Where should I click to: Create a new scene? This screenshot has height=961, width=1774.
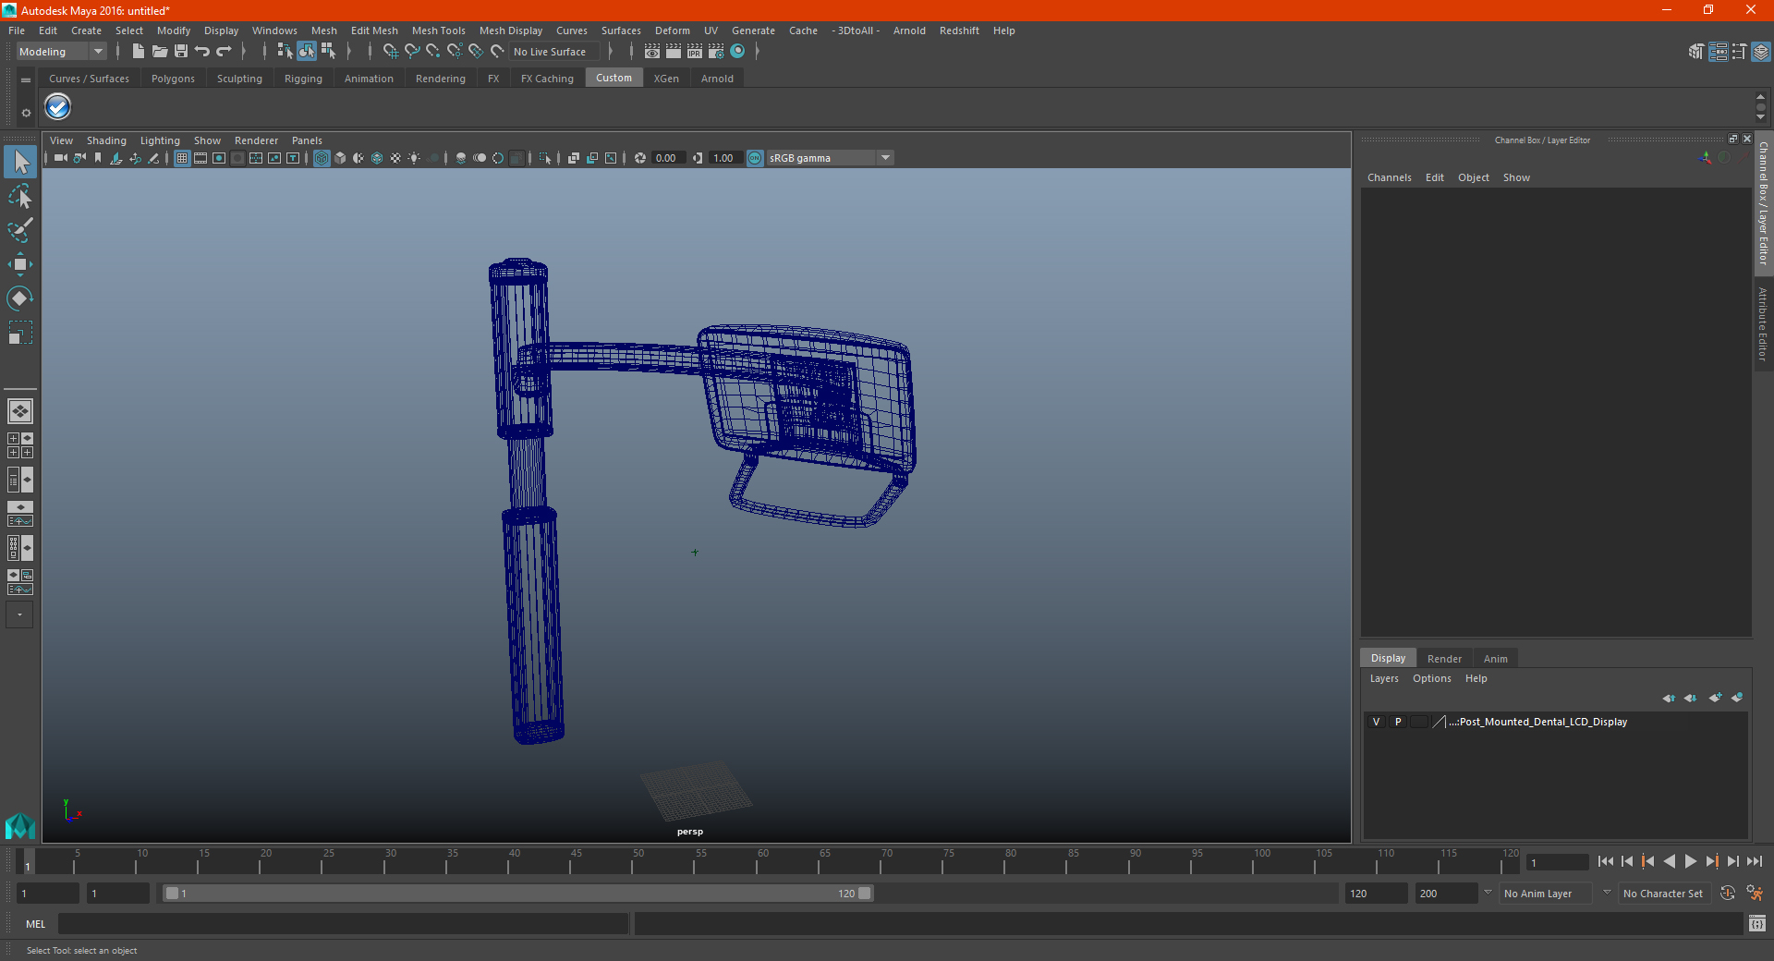click(138, 52)
